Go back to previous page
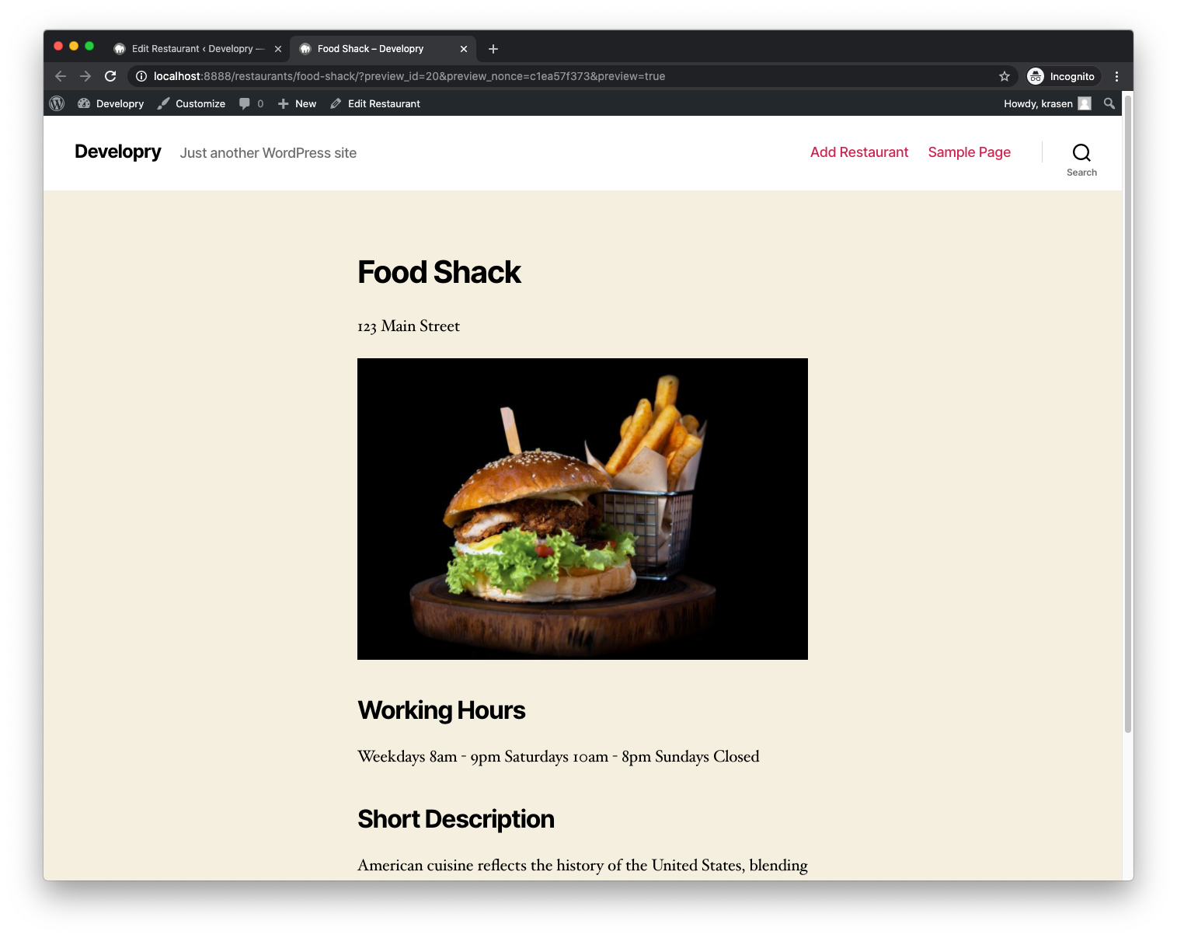The width and height of the screenshot is (1177, 938). [x=61, y=76]
